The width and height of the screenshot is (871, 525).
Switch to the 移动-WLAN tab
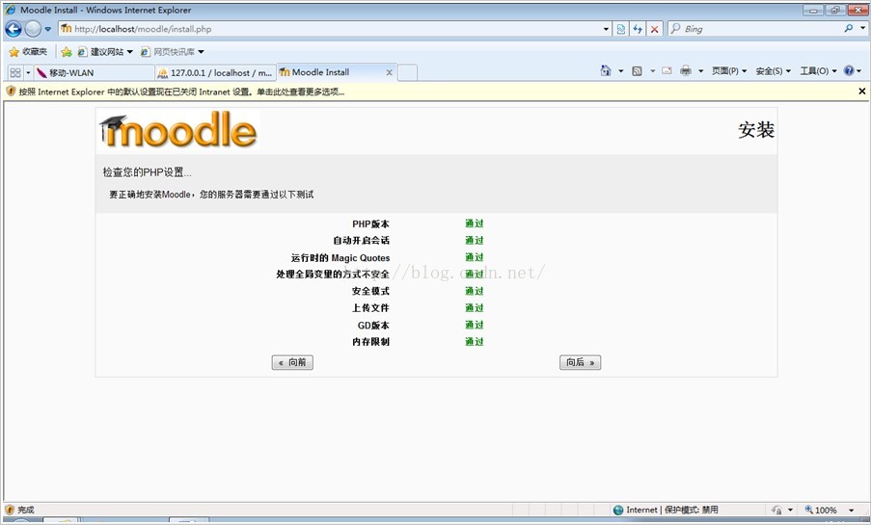click(x=94, y=72)
